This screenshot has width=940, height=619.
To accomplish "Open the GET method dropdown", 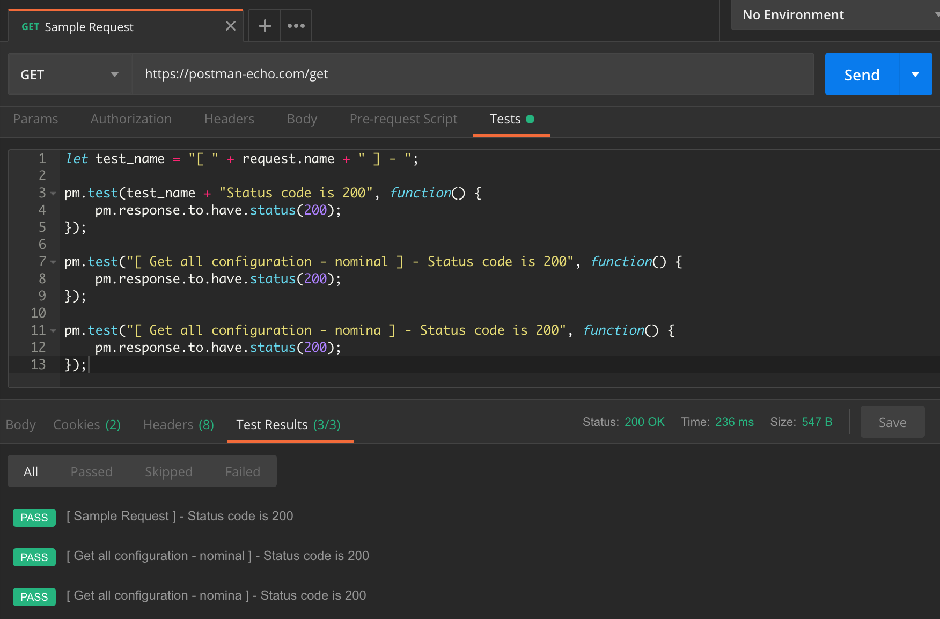I will click(69, 74).
